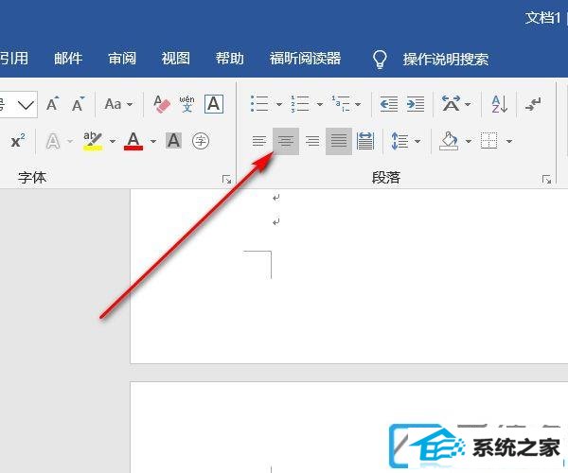Open the Asian layout tool
Viewport: 568px width, 473px height.
(451, 104)
